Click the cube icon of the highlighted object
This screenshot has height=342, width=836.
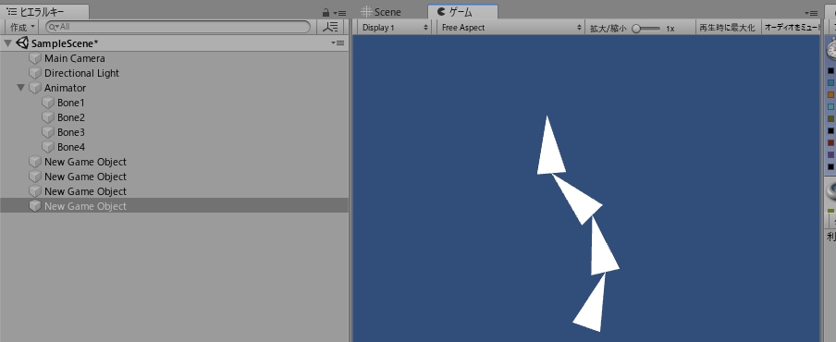pyautogui.click(x=35, y=205)
